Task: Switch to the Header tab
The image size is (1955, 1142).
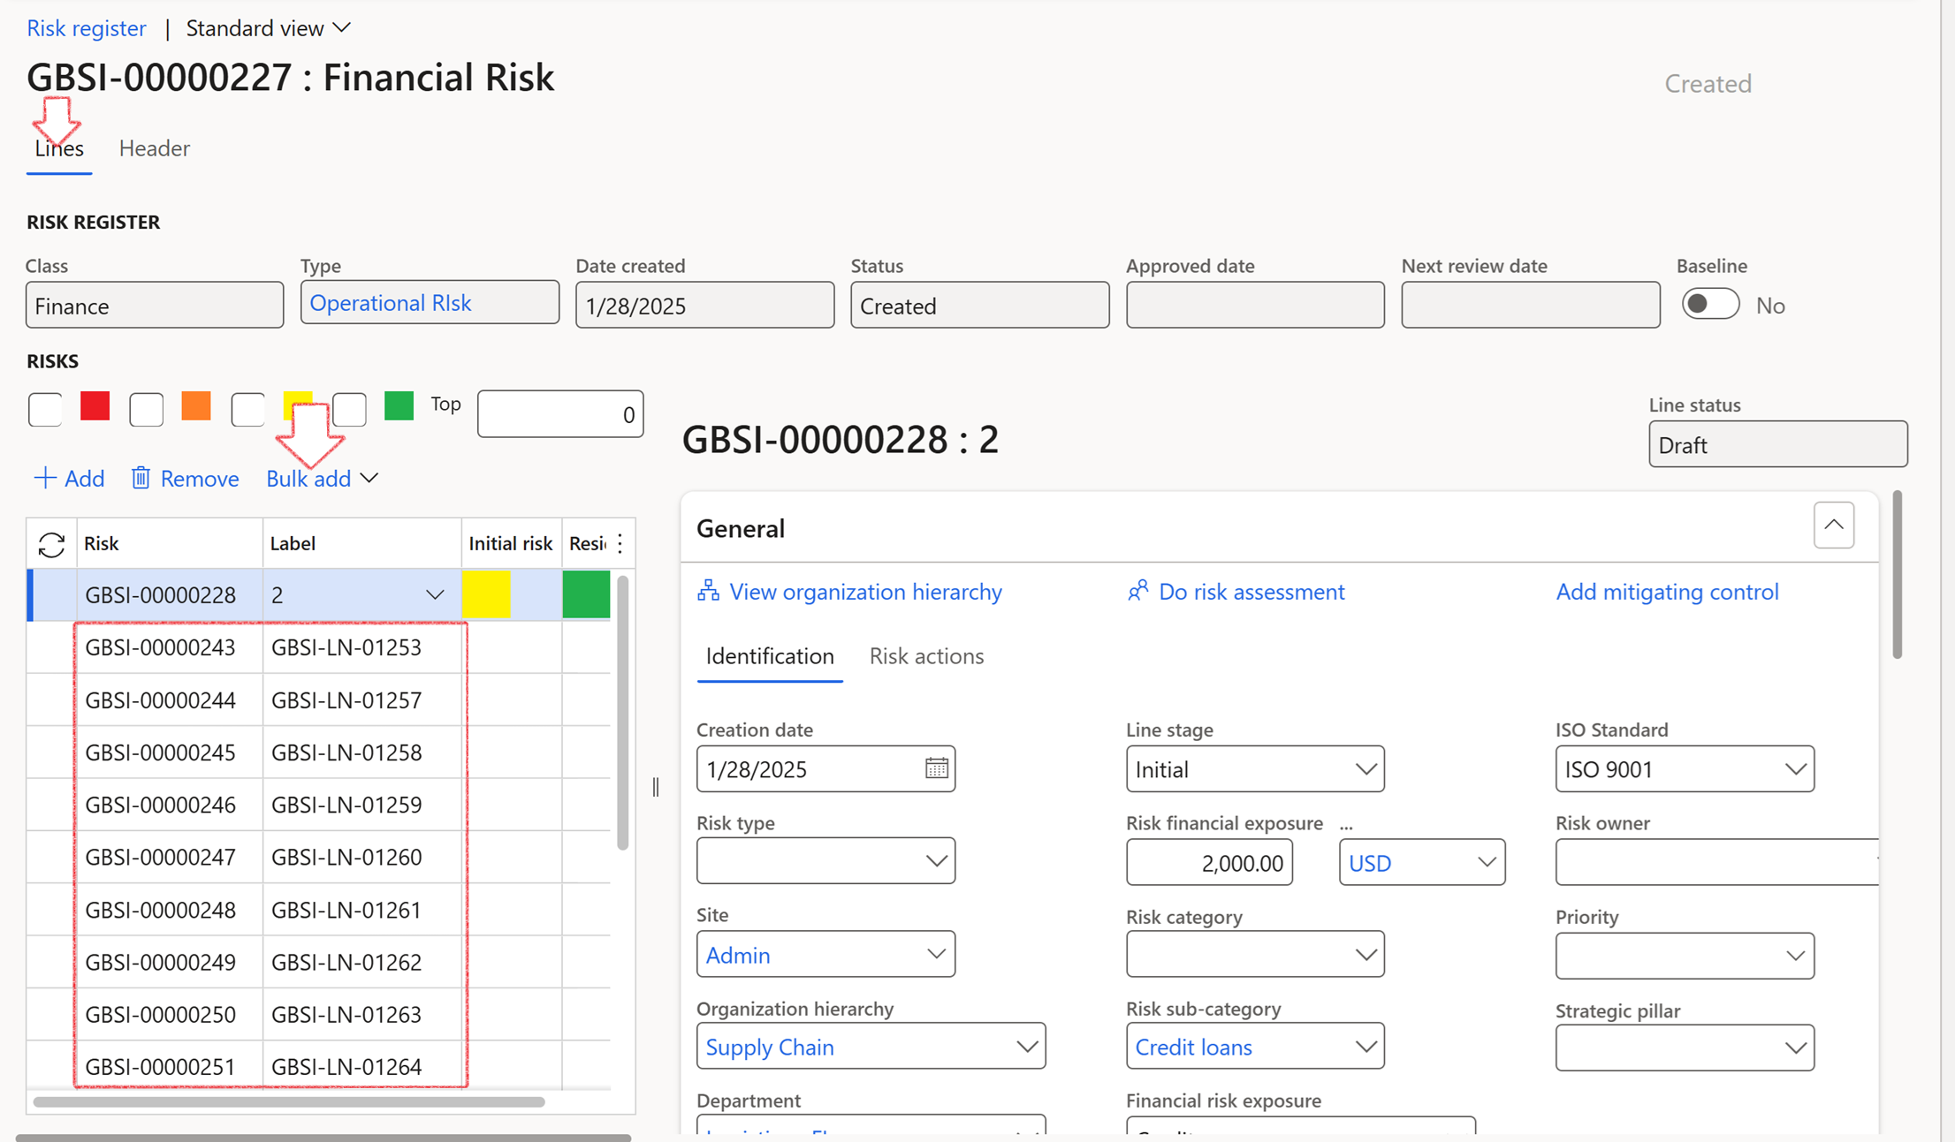Action: pyautogui.click(x=154, y=148)
